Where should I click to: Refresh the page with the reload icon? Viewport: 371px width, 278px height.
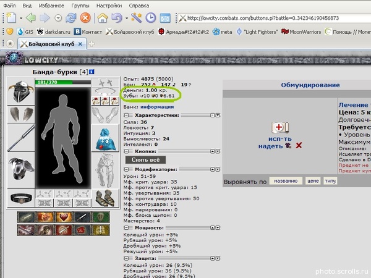click(x=71, y=18)
